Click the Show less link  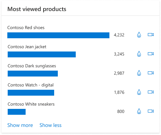click(50, 125)
